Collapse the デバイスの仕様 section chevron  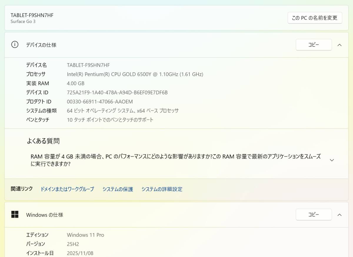tap(339, 45)
